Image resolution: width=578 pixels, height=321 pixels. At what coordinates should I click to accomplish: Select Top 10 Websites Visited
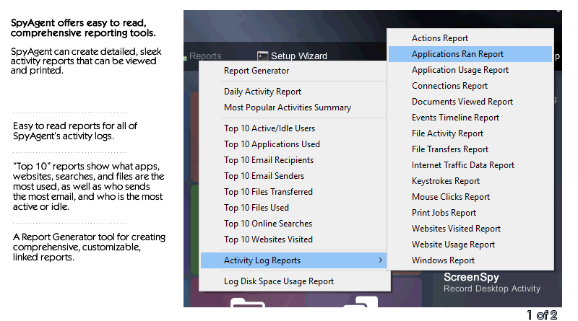(x=293, y=239)
